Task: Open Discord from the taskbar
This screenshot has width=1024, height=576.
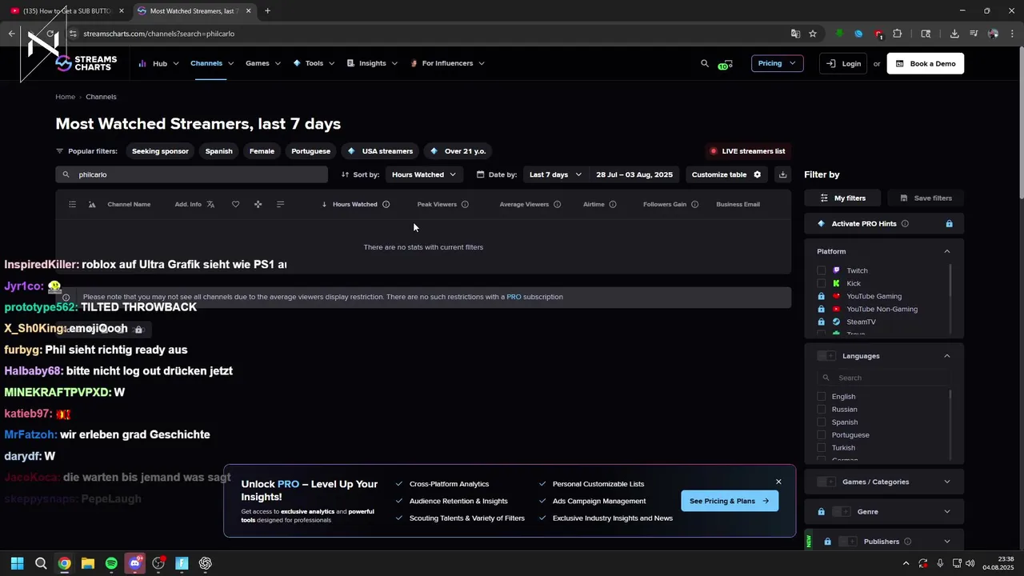Action: tap(135, 563)
